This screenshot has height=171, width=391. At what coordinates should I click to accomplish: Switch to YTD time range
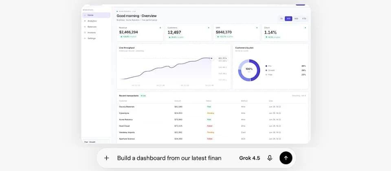coord(304,19)
